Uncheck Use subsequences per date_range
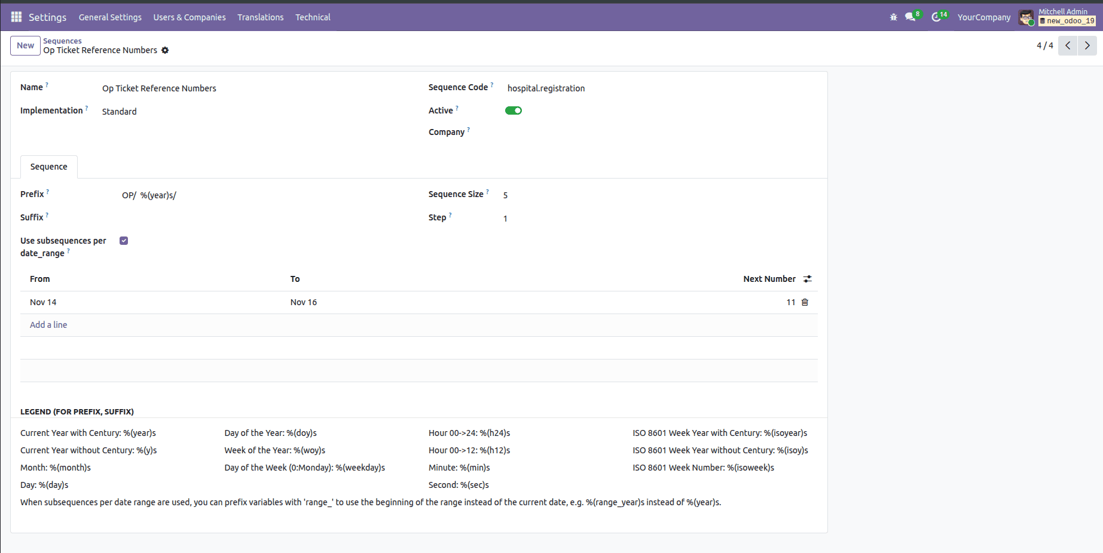This screenshot has height=553, width=1103. (123, 240)
